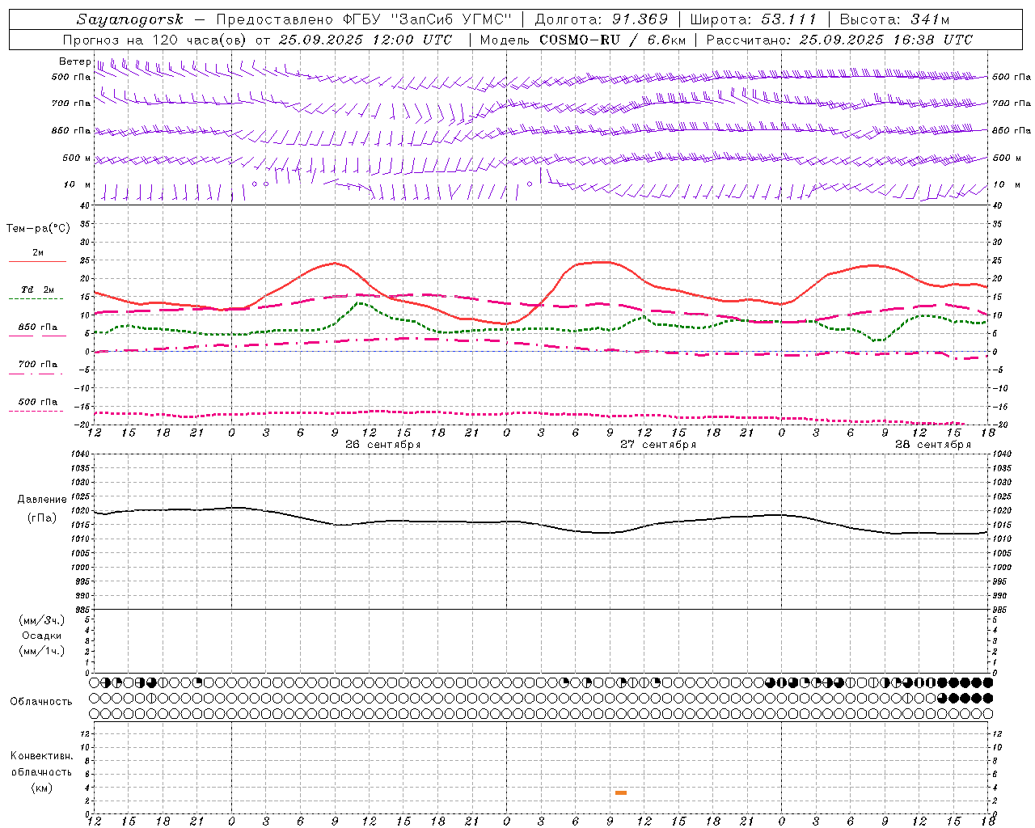Click the 1040 value on the left pressure axis
1035x828 pixels.
click(x=81, y=454)
